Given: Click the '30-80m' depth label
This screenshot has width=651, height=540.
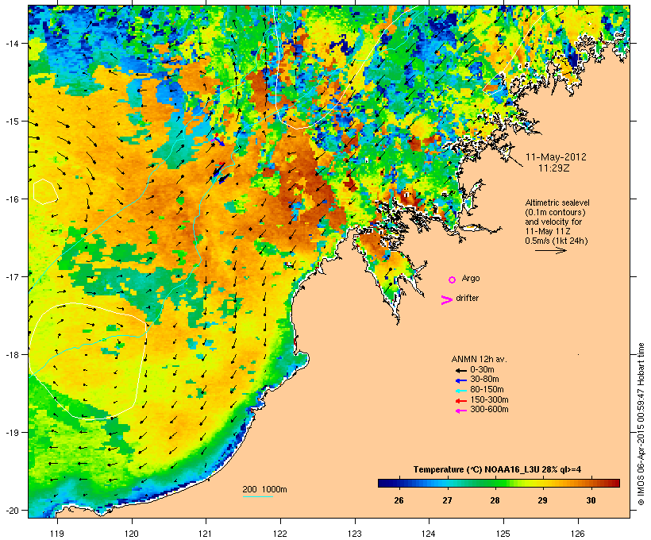Looking at the screenshot, I should (x=484, y=380).
